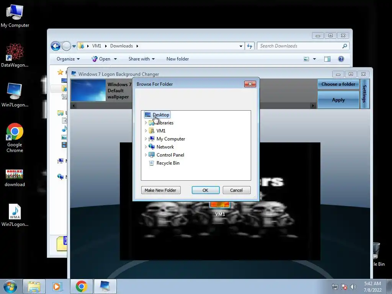Select the Windows 7 Default wallpaper thumbnail
This screenshot has width=392, height=294.
[88, 90]
